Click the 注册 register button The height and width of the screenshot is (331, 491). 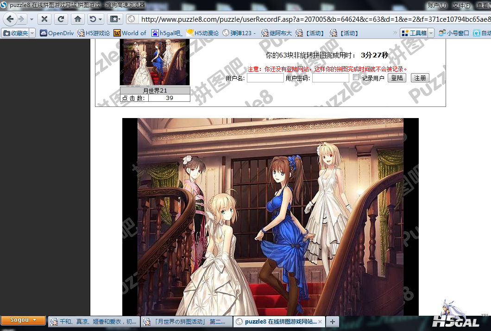(x=420, y=78)
